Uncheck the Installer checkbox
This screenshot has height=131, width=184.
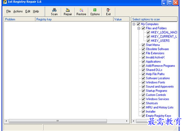click(x=143, y=112)
